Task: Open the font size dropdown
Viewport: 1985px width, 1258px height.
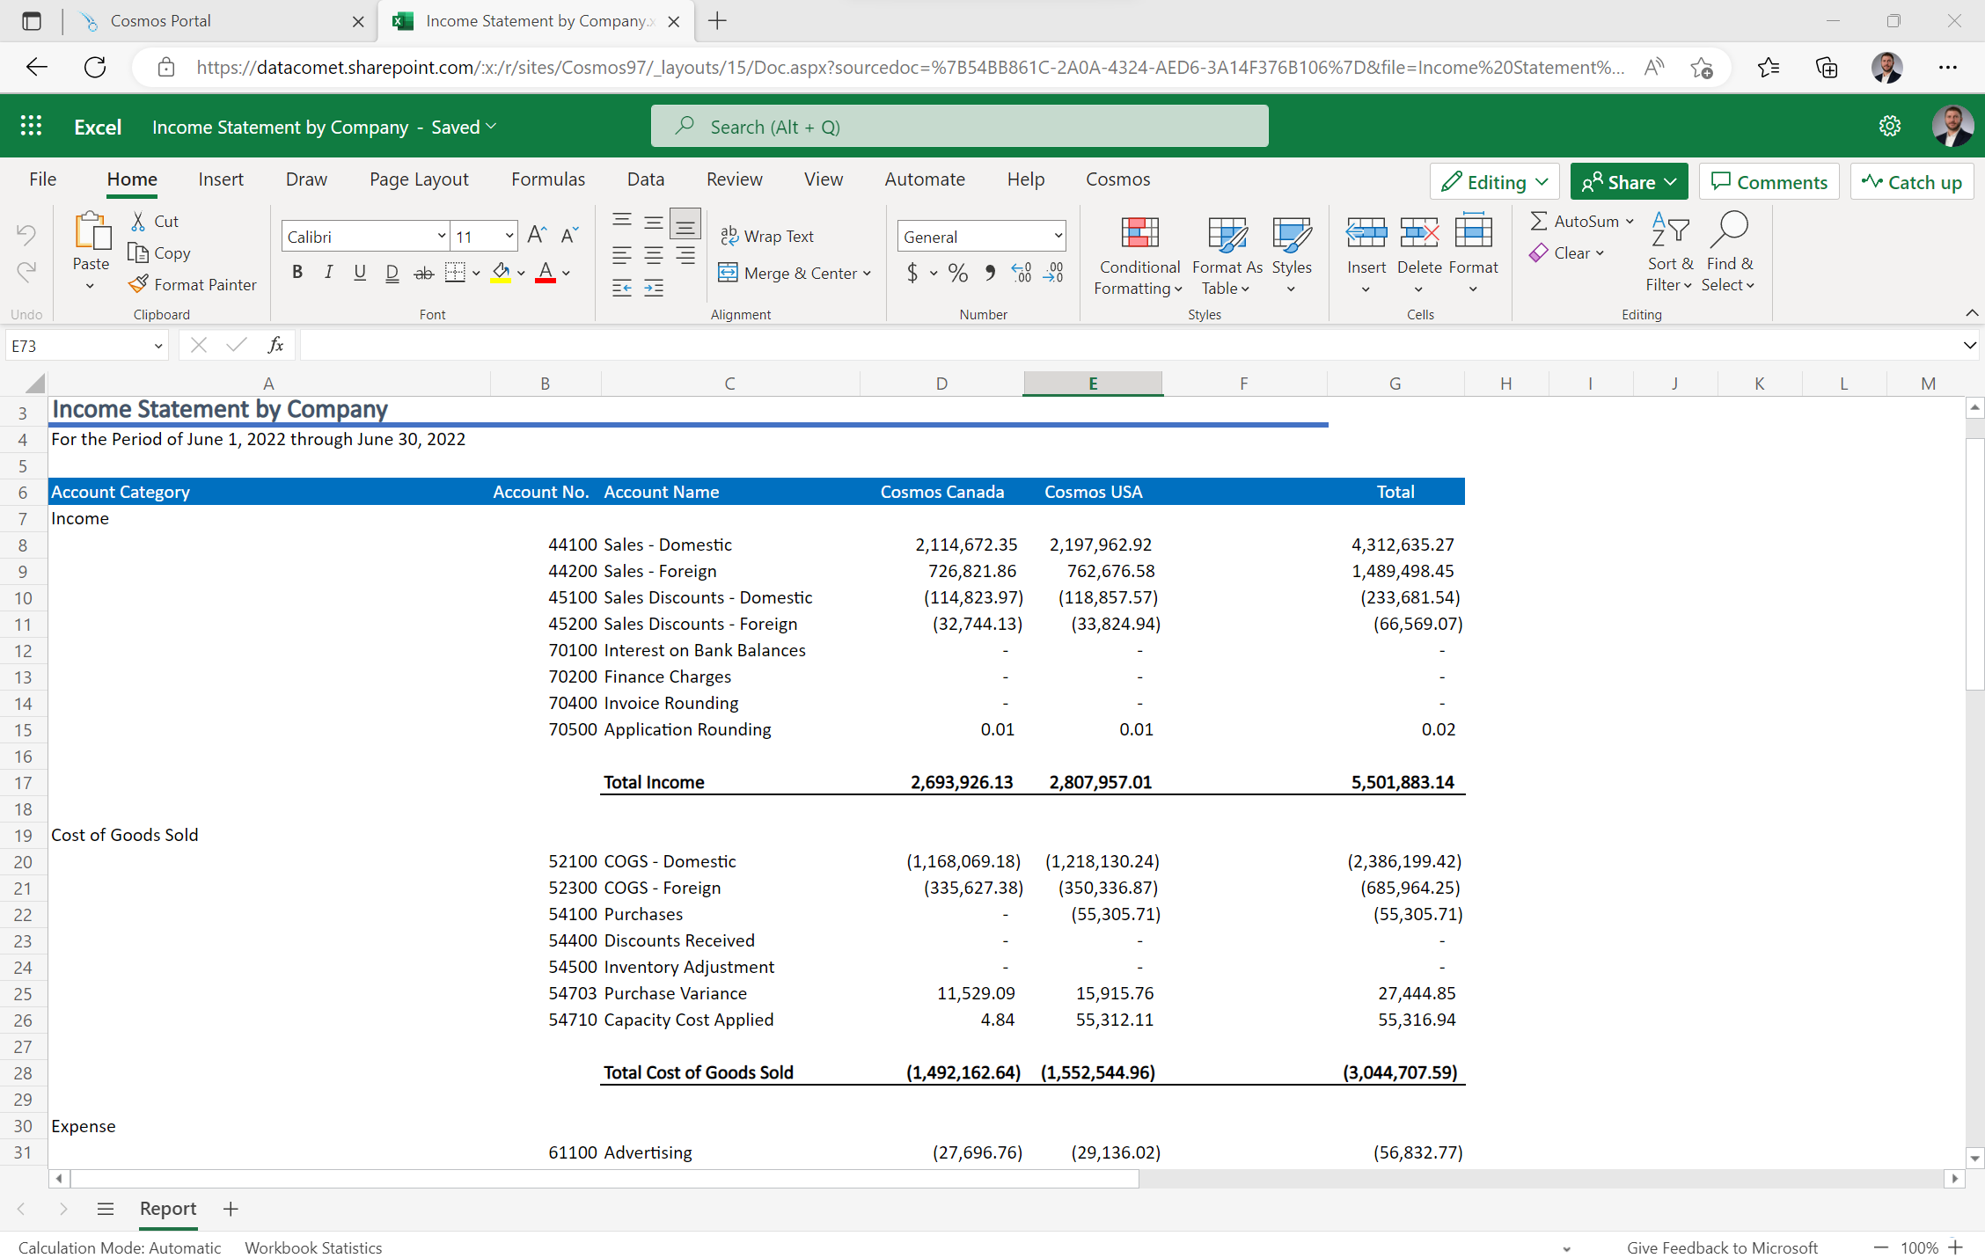Action: click(x=509, y=236)
